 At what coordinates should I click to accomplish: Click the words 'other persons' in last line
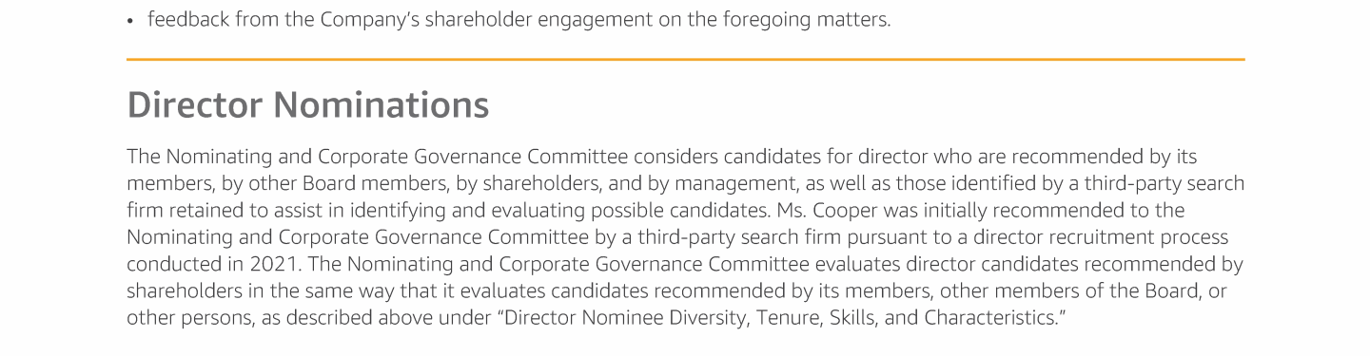tap(188, 317)
